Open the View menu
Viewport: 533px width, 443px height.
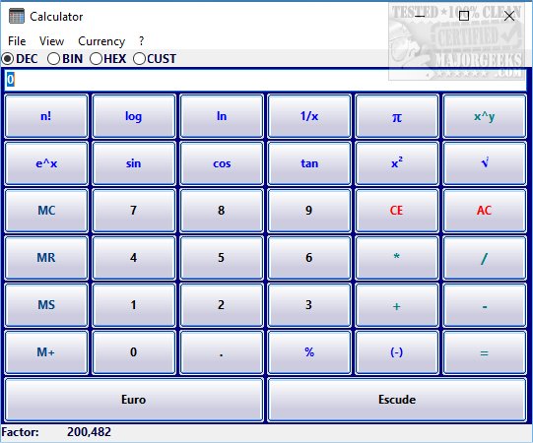pos(51,41)
